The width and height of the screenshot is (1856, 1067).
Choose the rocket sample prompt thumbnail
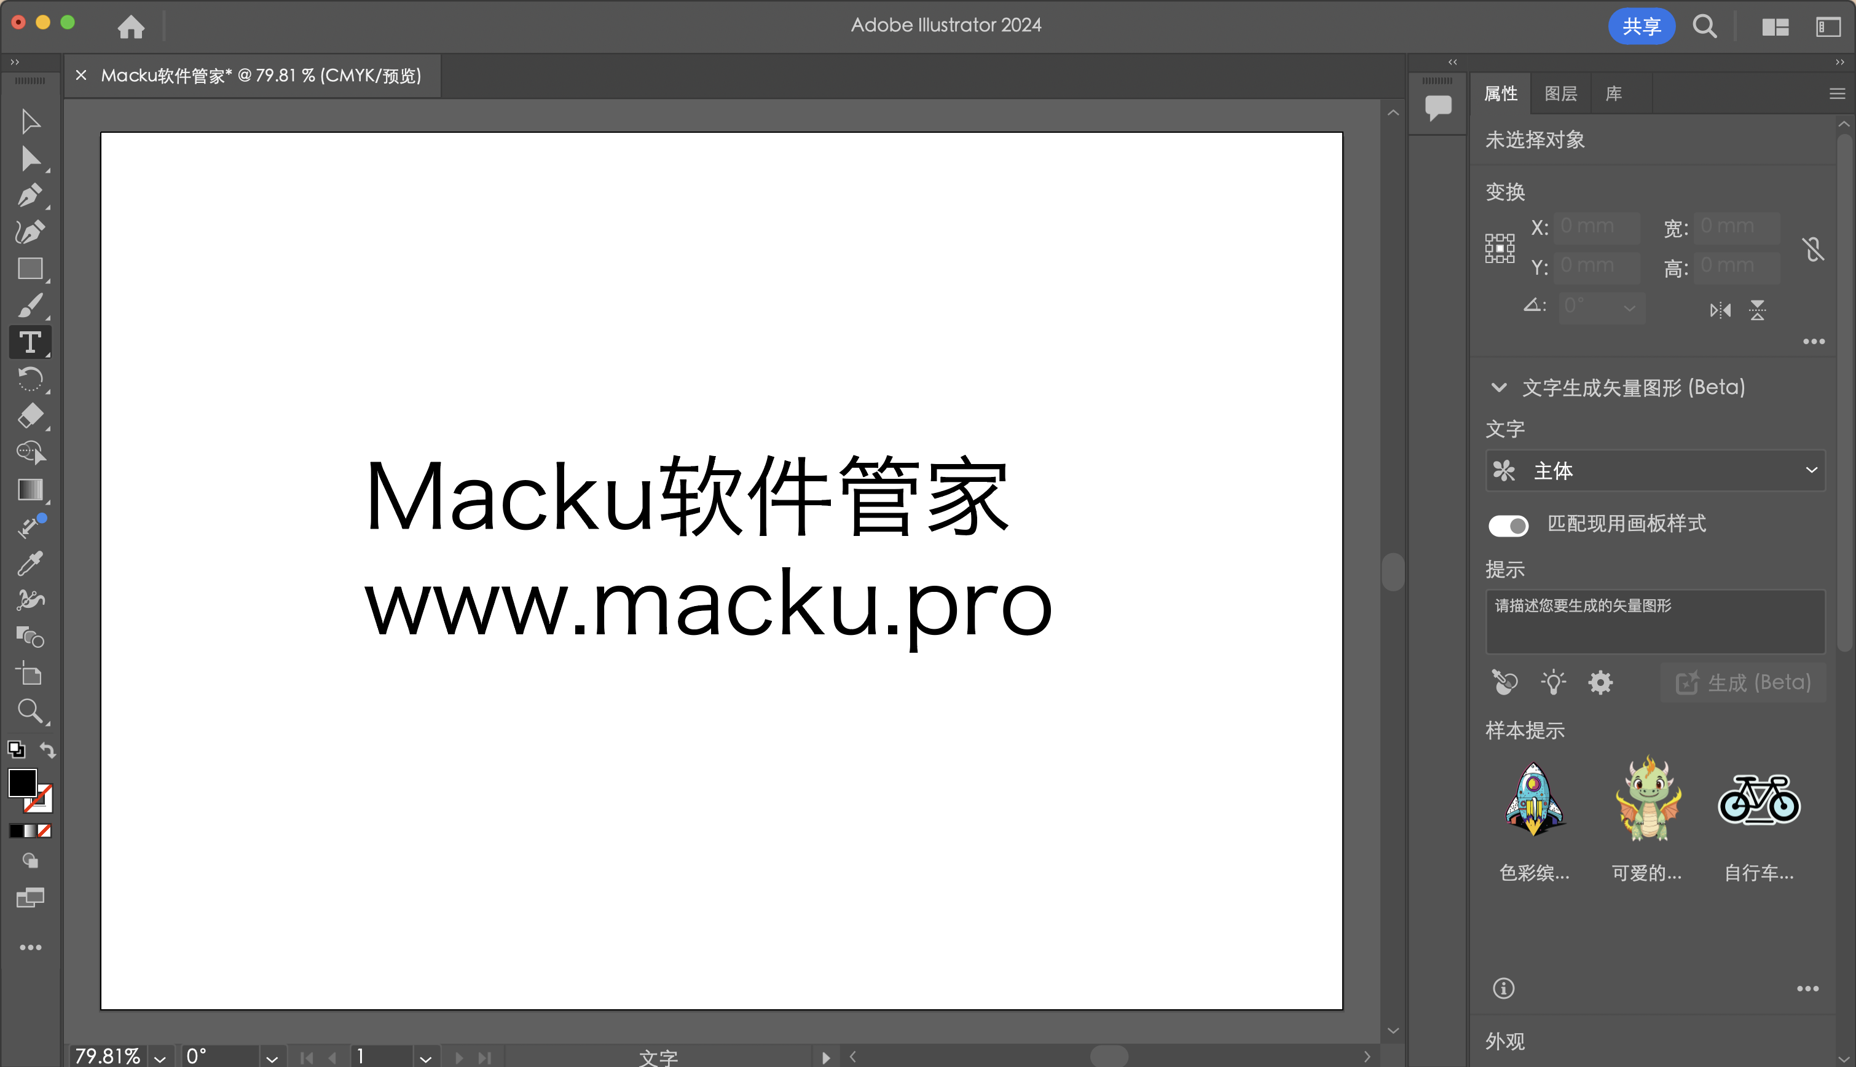point(1533,799)
